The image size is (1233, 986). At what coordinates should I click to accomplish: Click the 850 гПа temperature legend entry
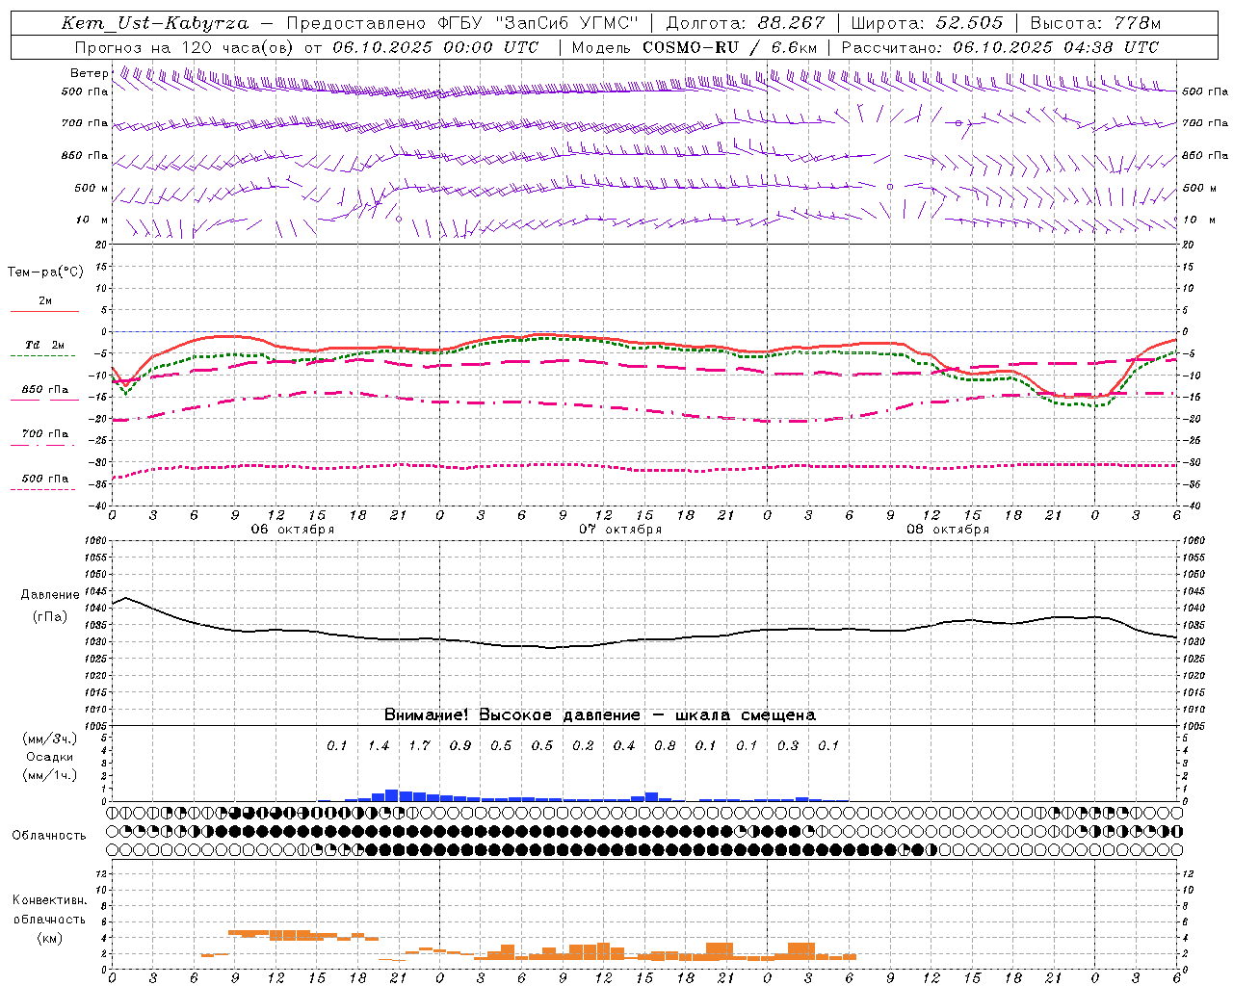pos(44,390)
